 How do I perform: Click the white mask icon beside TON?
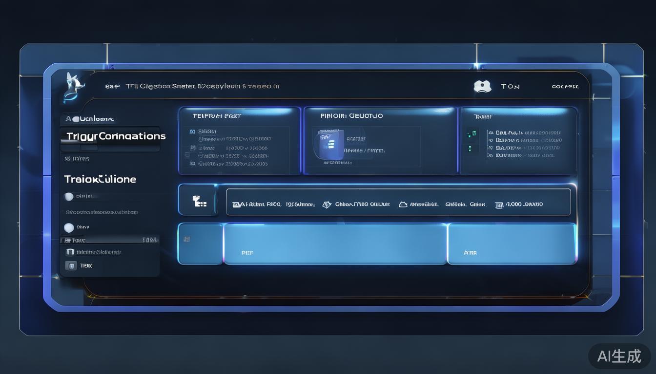click(482, 86)
